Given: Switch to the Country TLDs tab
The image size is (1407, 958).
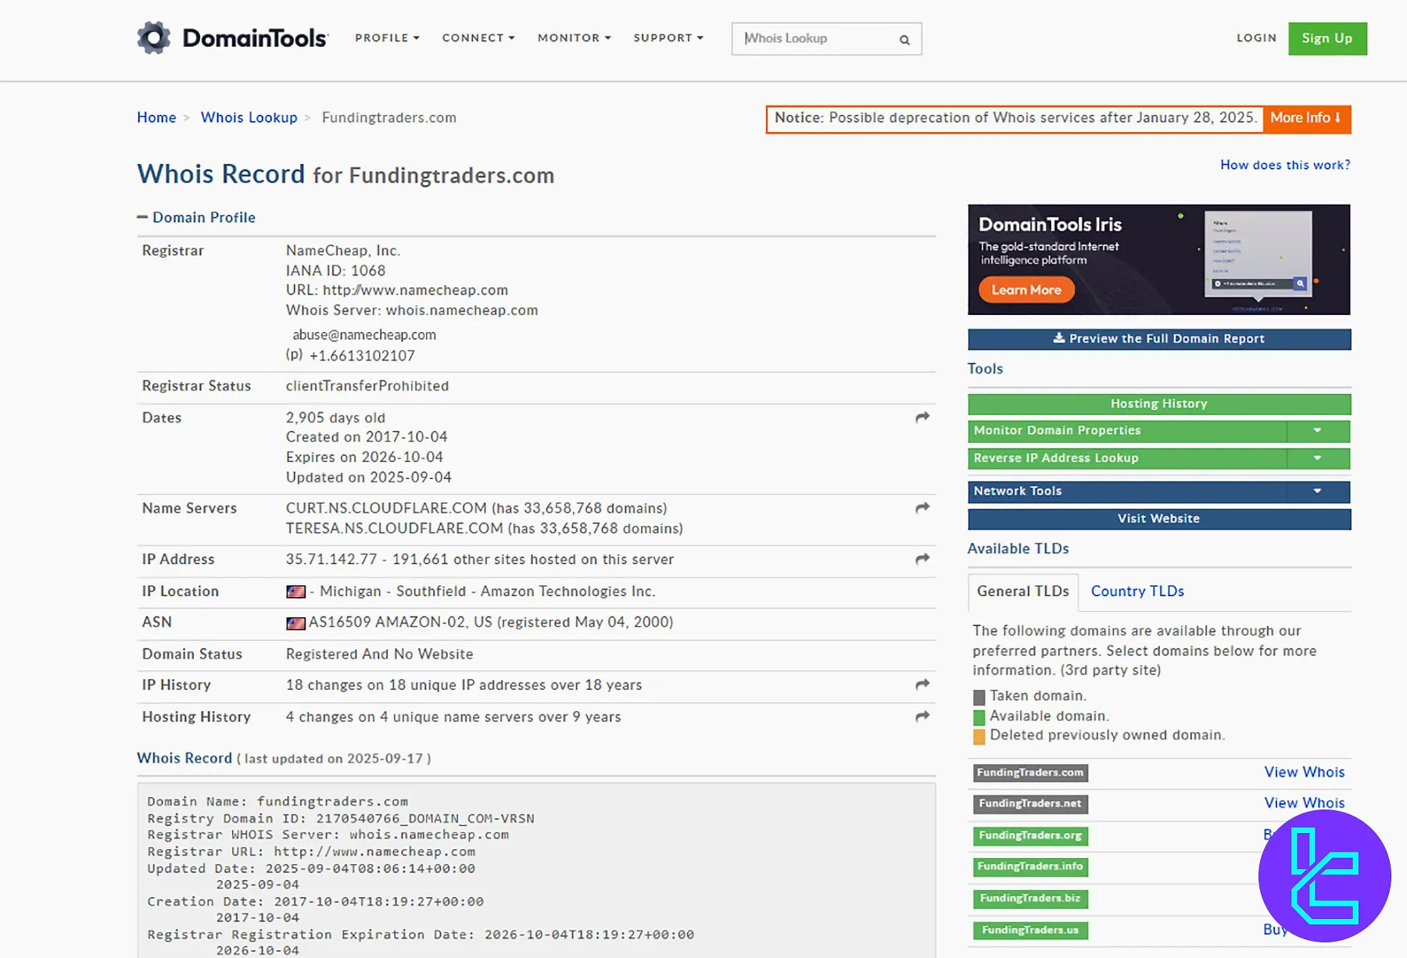Looking at the screenshot, I should 1137,592.
